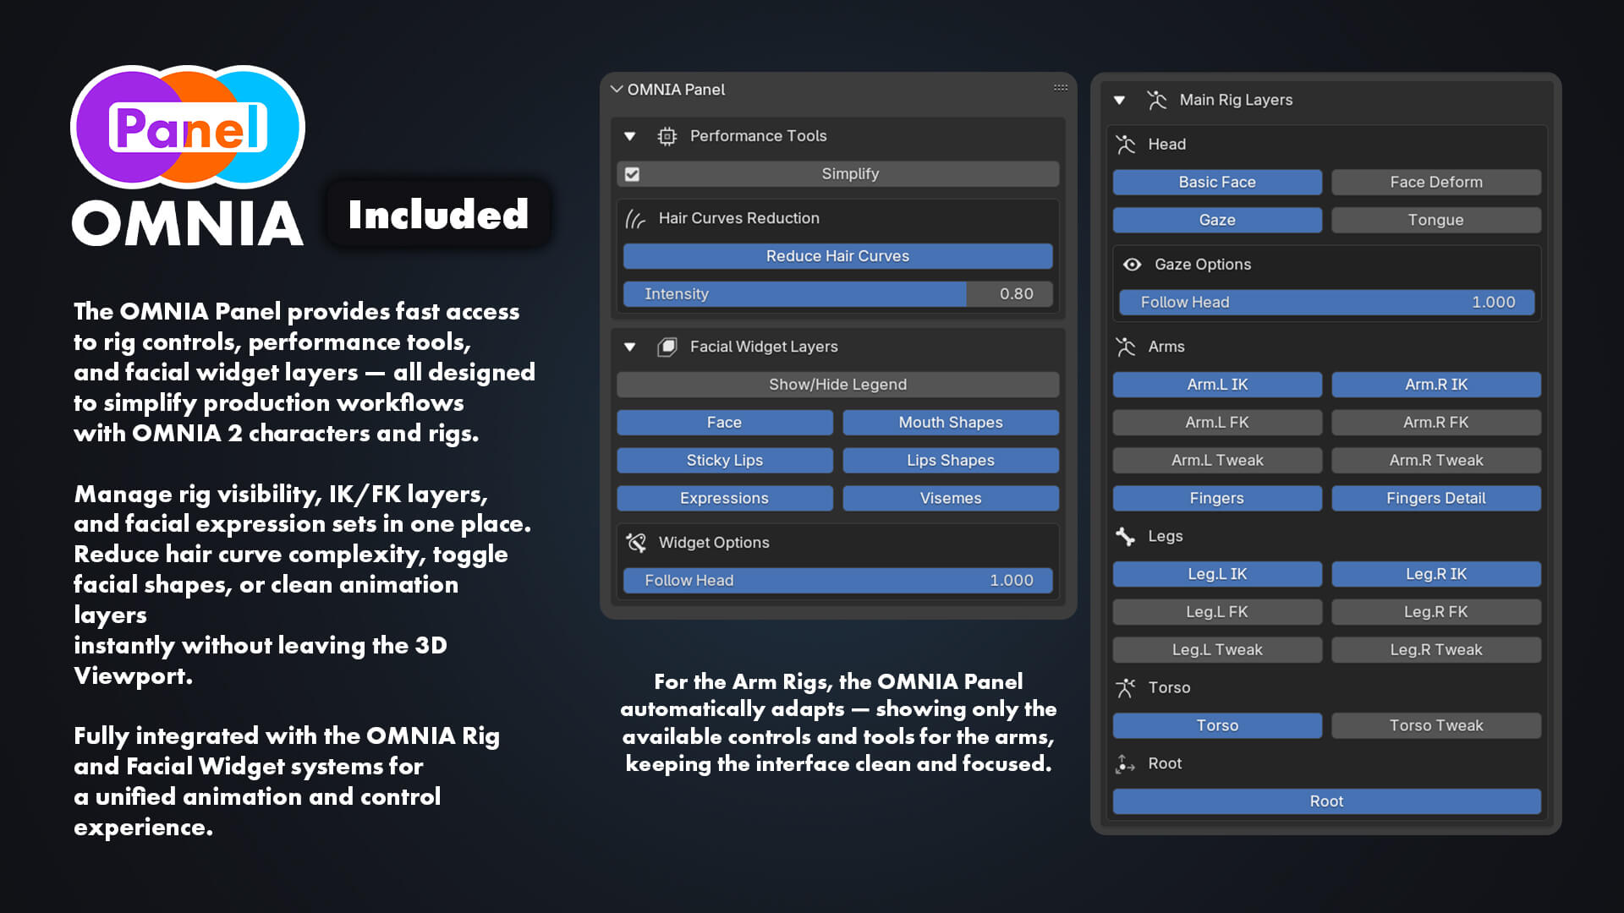
Task: Adjust the Intensity slider
Action: coord(837,294)
